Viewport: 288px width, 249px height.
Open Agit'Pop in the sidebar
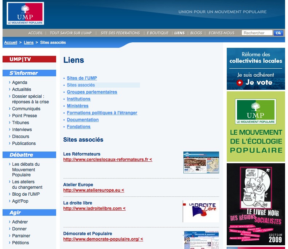[x=20, y=201]
